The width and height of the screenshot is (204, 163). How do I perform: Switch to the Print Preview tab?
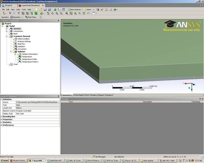pyautogui.click(x=91, y=95)
